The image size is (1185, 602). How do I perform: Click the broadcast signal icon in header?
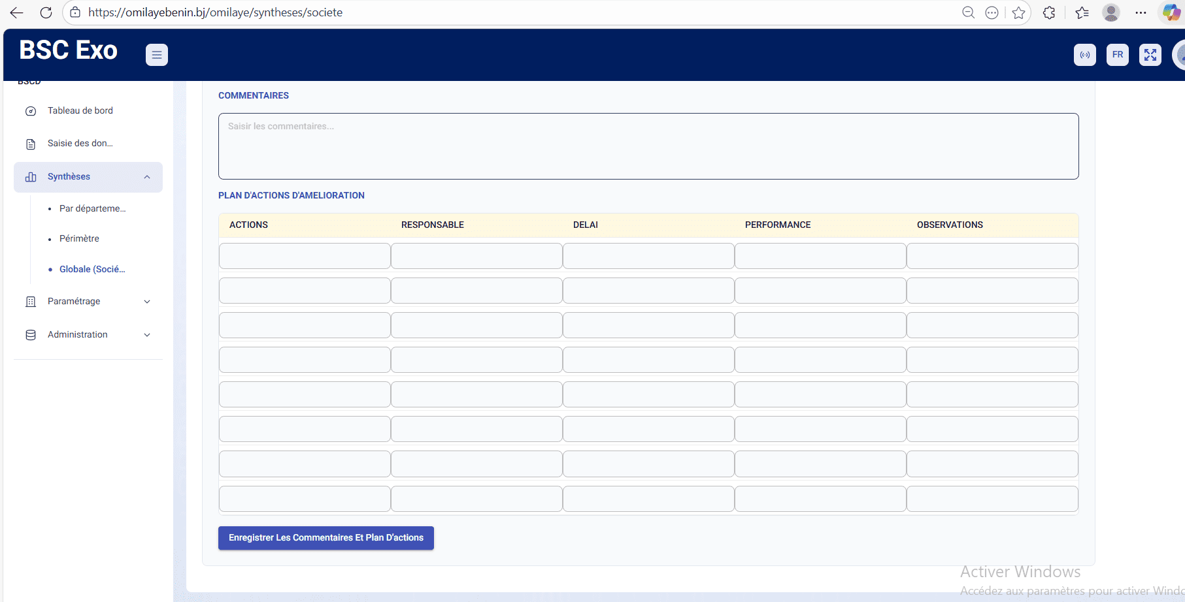(1085, 55)
